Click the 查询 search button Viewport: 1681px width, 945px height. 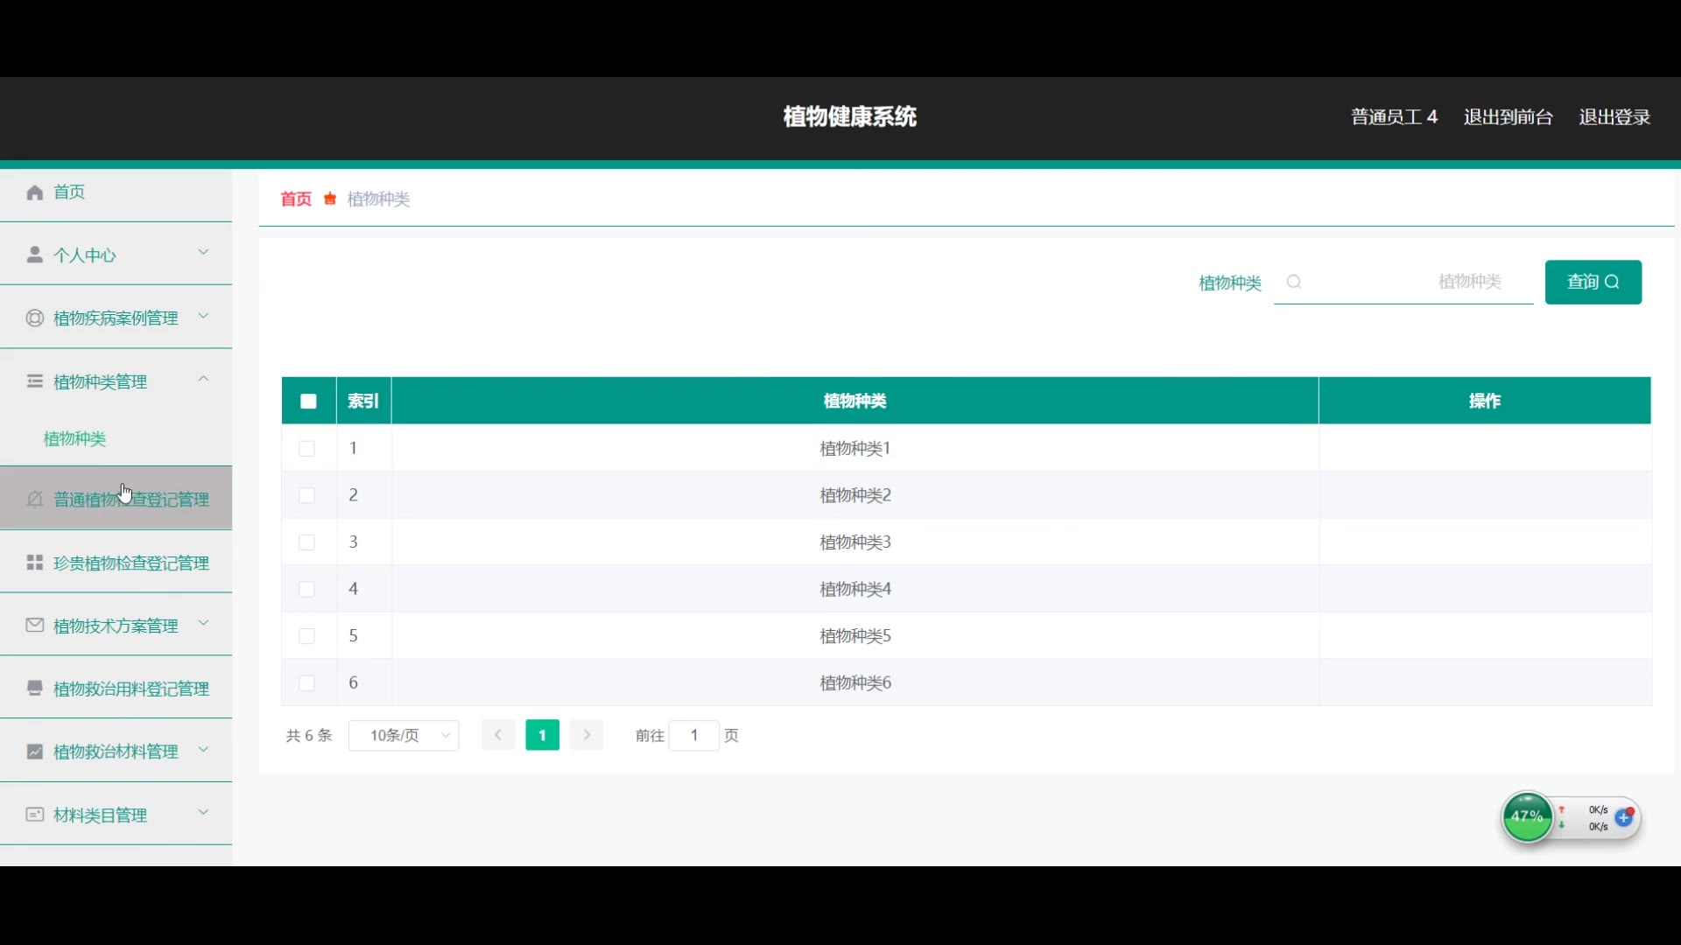click(x=1593, y=282)
